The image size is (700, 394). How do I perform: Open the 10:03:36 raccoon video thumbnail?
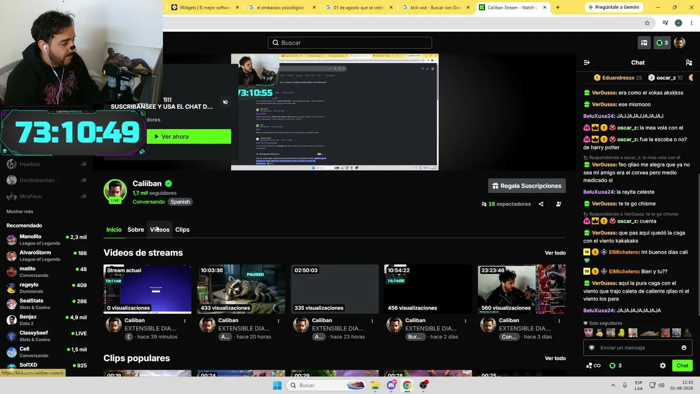pyautogui.click(x=241, y=289)
